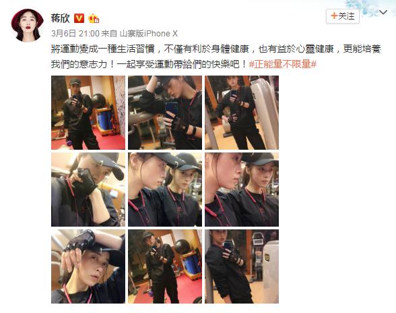The image size is (396, 313).
Task: Open the profile avatar with red hat
Action: (27, 25)
